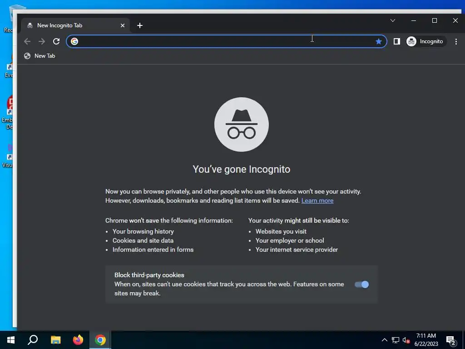Image resolution: width=465 pixels, height=349 pixels.
Task: Click 'Your employer or school' item
Action: (290, 241)
